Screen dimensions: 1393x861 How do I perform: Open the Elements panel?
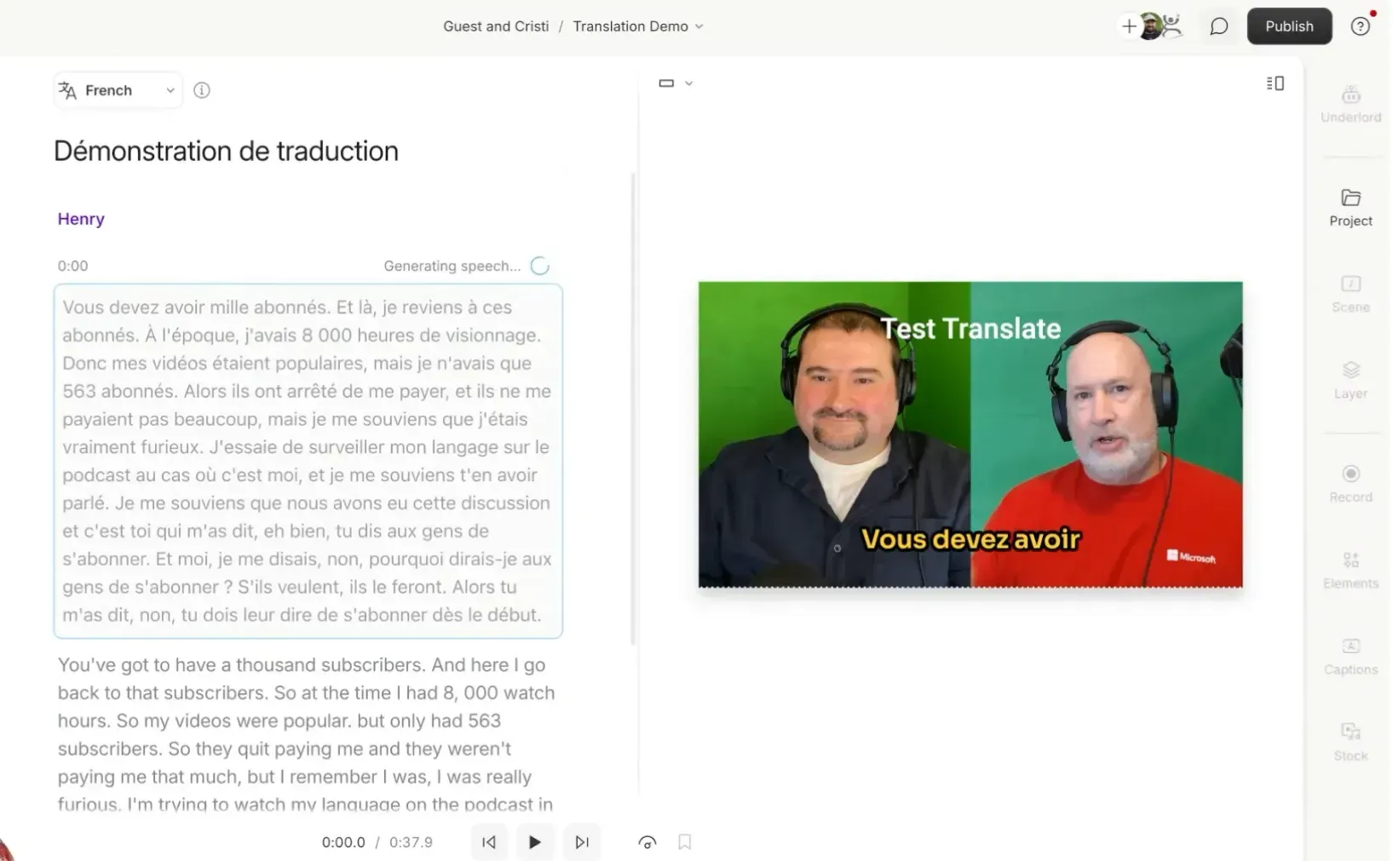pos(1350,569)
